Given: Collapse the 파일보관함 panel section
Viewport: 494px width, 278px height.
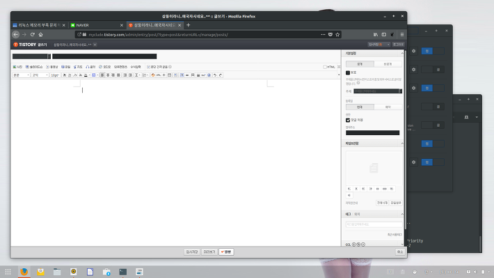Looking at the screenshot, I should 402,144.
